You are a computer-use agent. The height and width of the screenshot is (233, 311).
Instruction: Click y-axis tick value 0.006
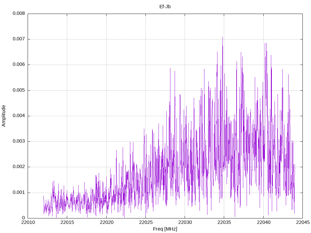point(19,65)
